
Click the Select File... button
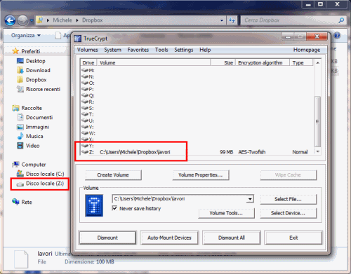[288, 199]
